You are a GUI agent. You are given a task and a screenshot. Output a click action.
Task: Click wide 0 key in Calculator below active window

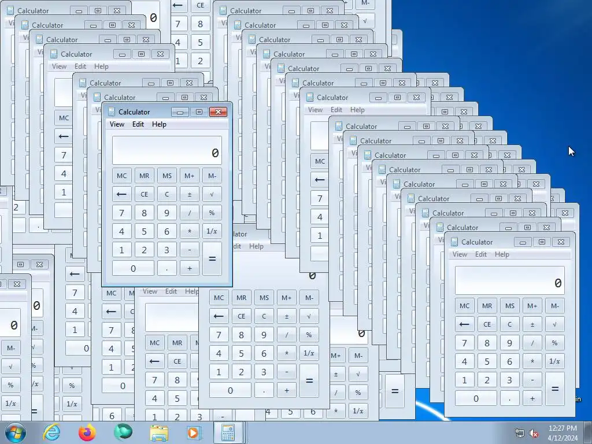pyautogui.click(x=230, y=390)
